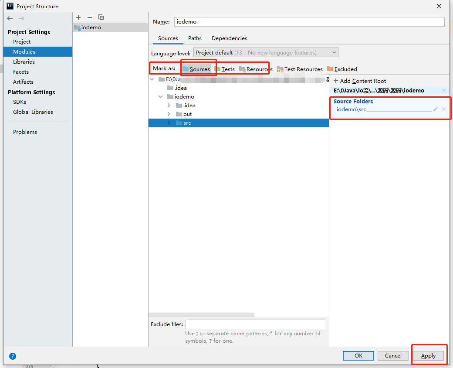This screenshot has height=368, width=453.
Task: Switch to the Dependencies tab
Action: (x=230, y=38)
